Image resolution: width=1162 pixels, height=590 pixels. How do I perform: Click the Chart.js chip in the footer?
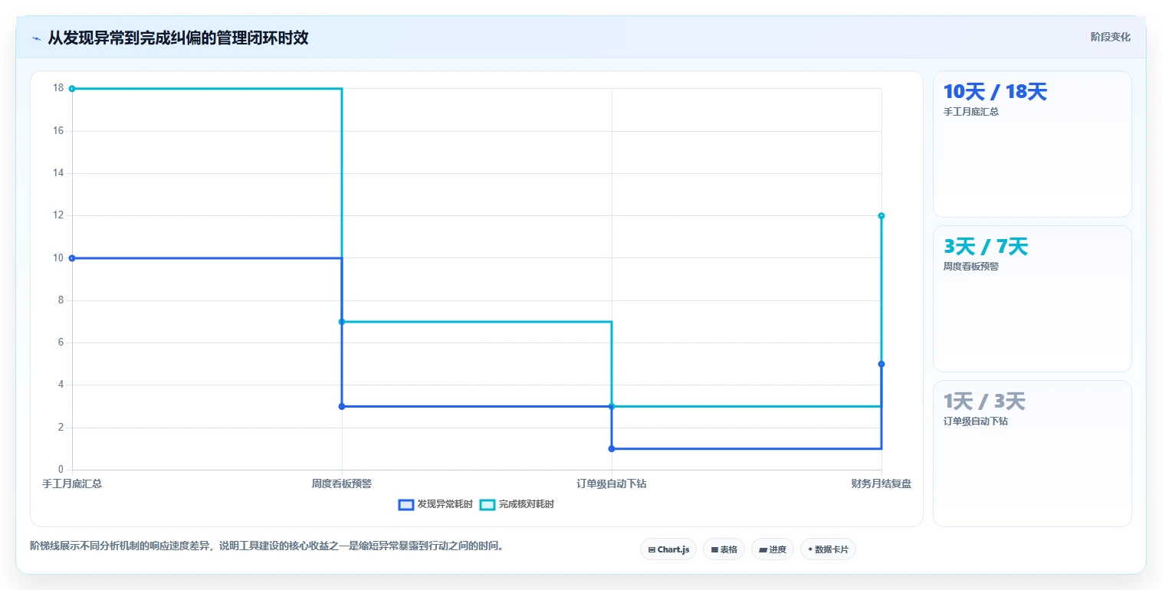(x=668, y=549)
